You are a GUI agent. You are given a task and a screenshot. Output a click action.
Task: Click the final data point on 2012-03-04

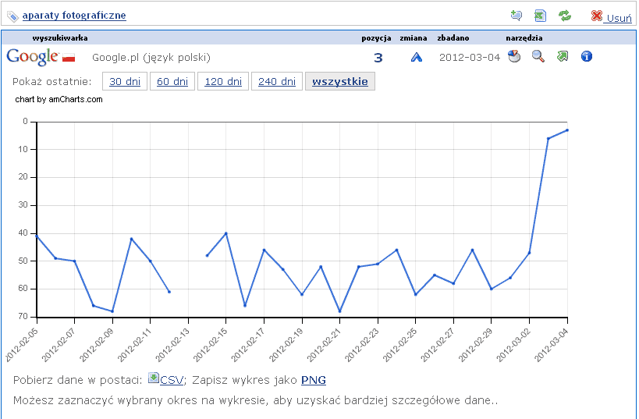coord(567,130)
